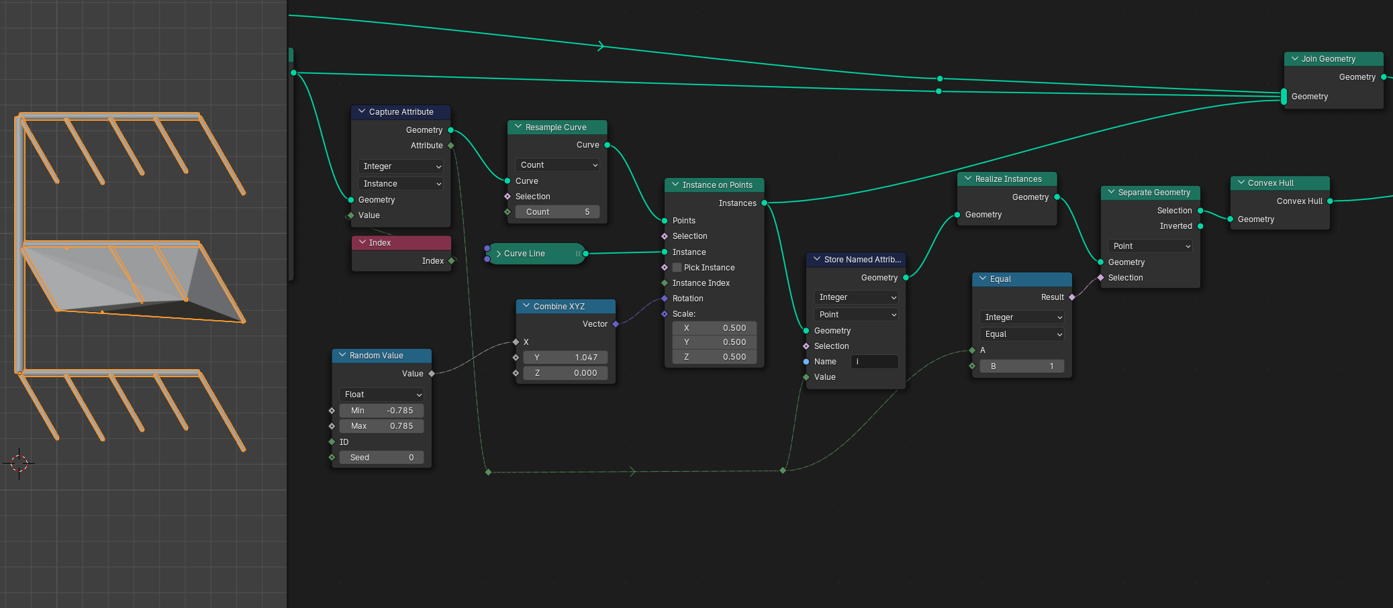
Task: Collapse the Equal compare node
Action: point(983,278)
